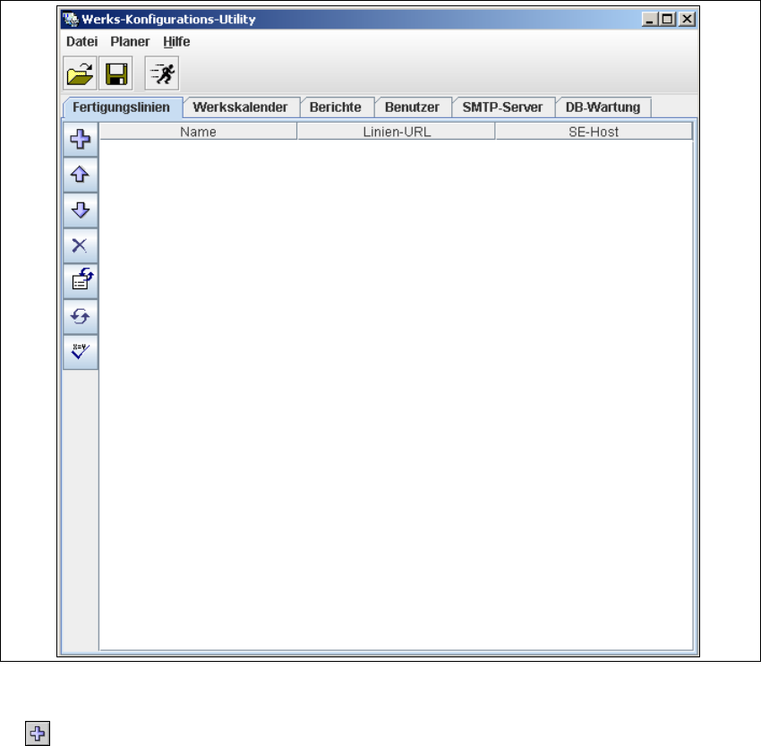
Task: Switch to the Benutzer tab
Action: click(412, 107)
